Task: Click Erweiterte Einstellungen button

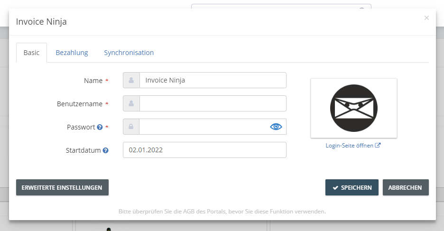Action: [62, 187]
